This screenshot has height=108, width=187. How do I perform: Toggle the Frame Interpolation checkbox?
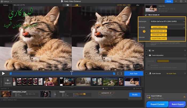coord(146,55)
